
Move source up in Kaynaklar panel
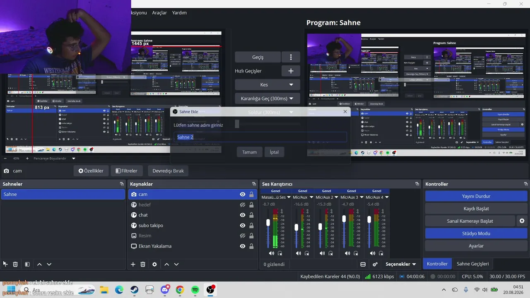(166, 264)
